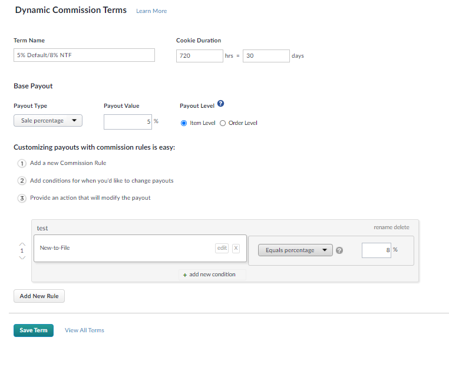Click the test rule name
449x390 pixels.
[x=42, y=228]
